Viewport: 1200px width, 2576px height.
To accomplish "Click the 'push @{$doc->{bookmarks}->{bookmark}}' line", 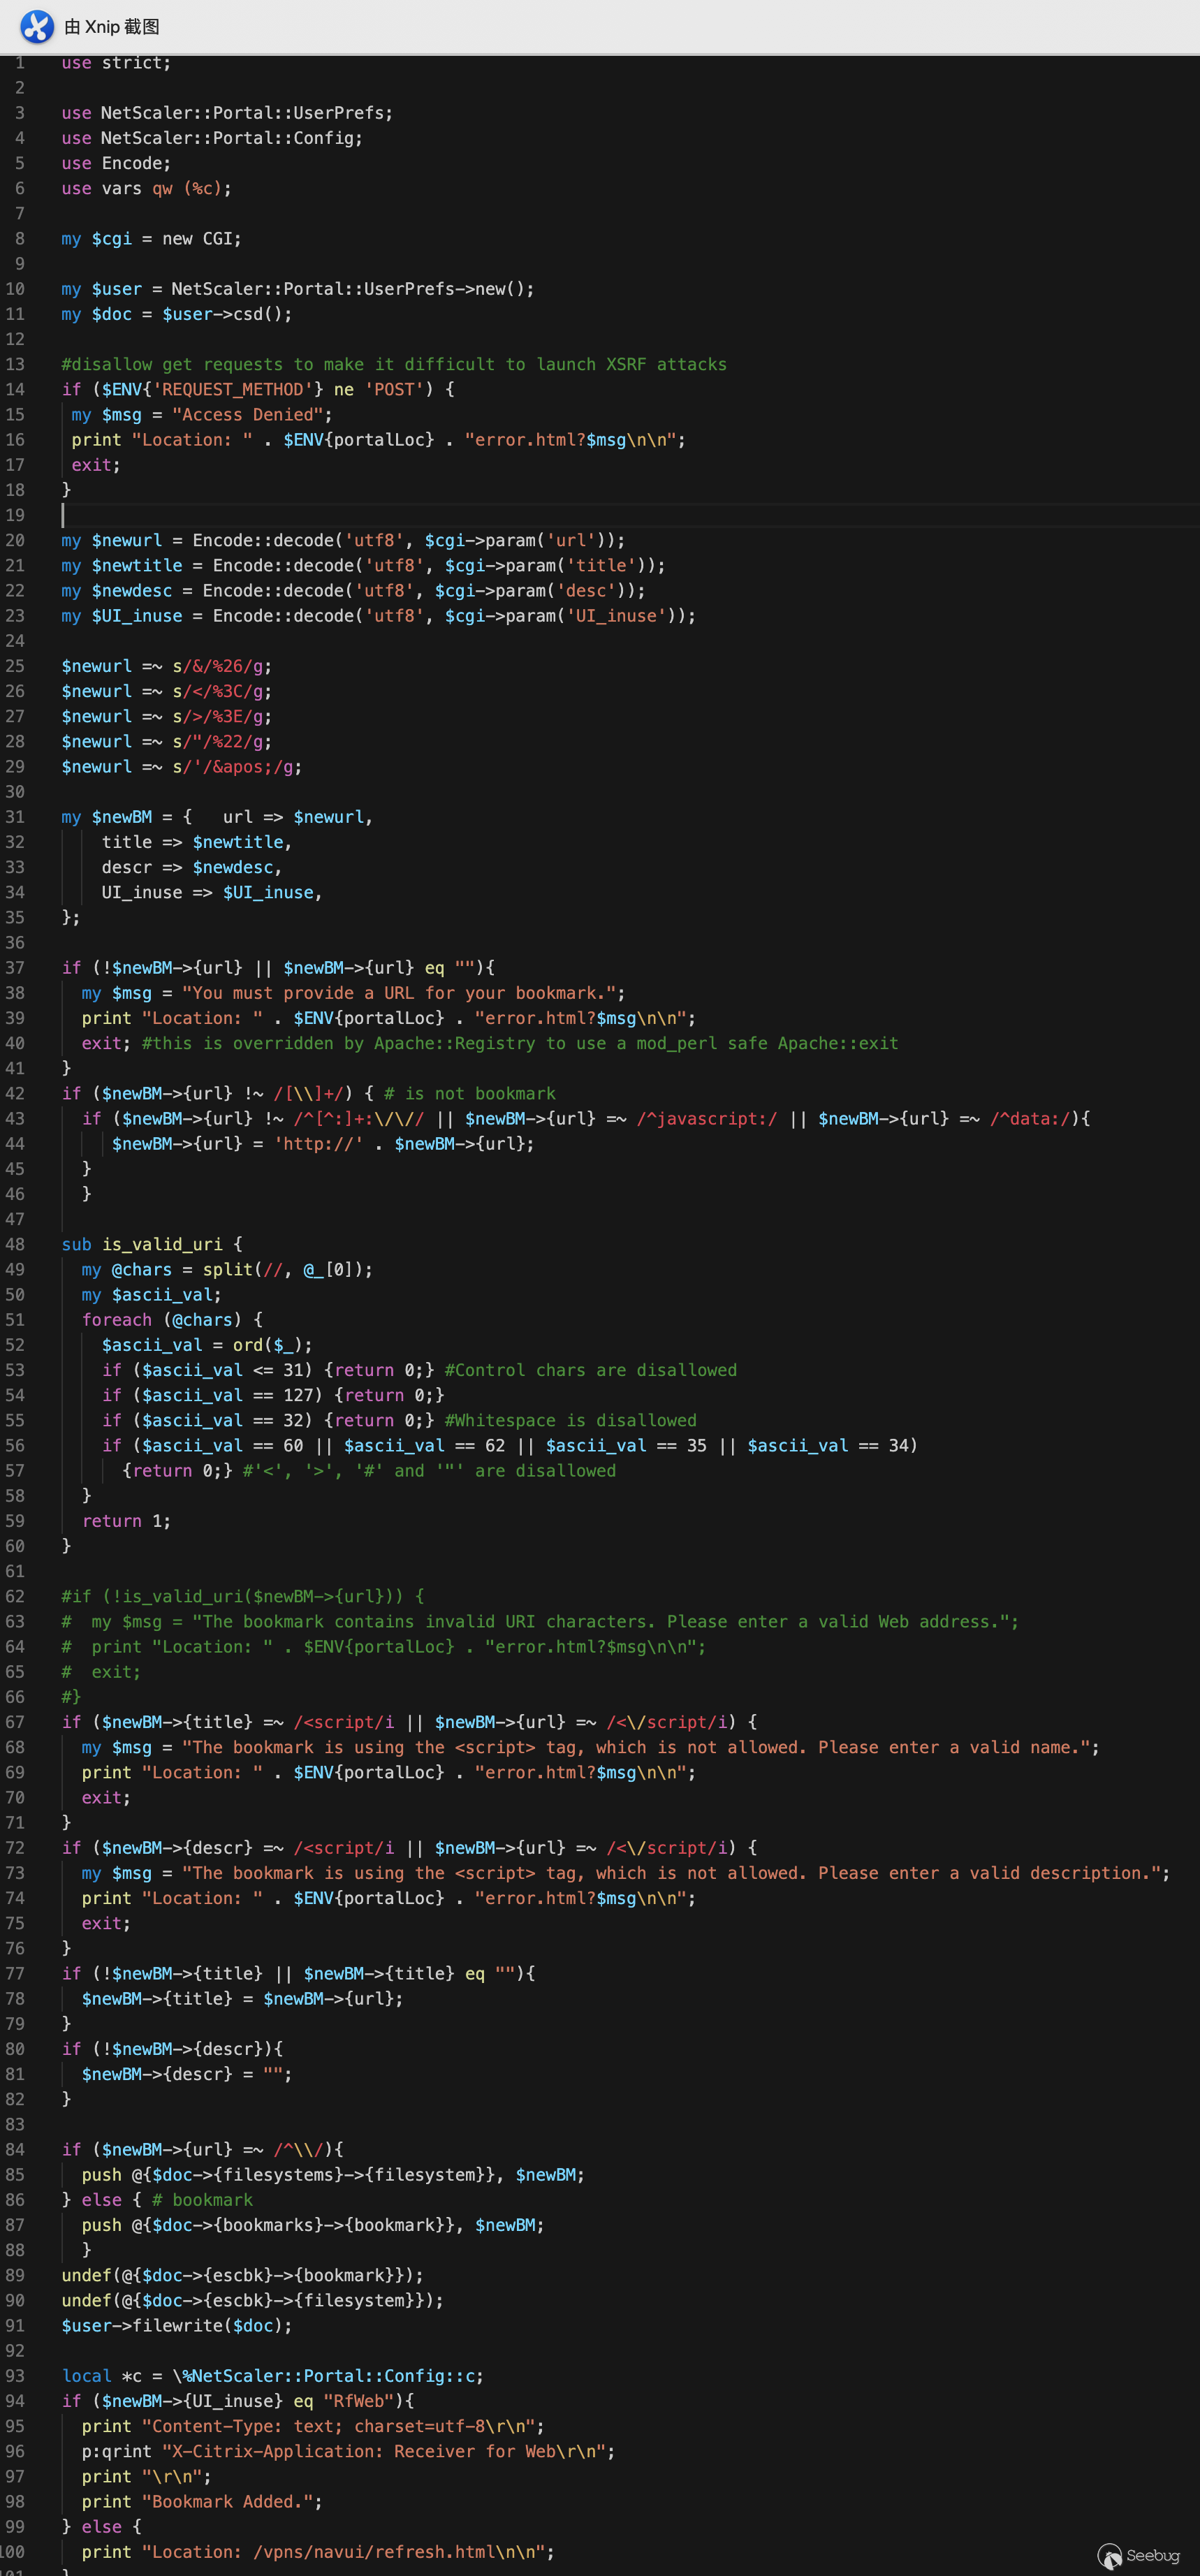I will [x=313, y=2225].
